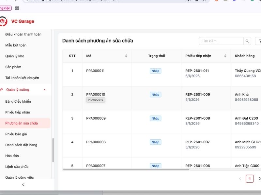Sort by the Mã column sorter arrows
Viewport: 261px width, 195px height.
pos(126,56)
